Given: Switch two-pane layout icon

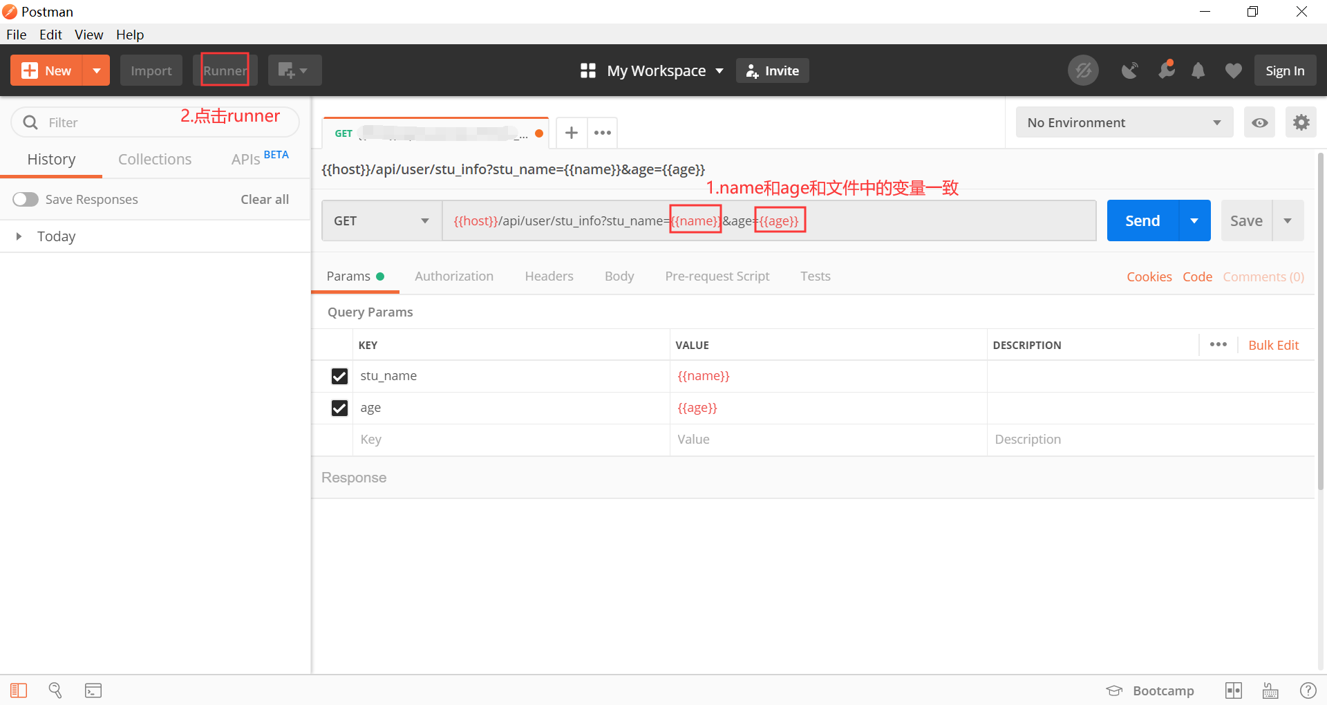Looking at the screenshot, I should coord(1234,690).
